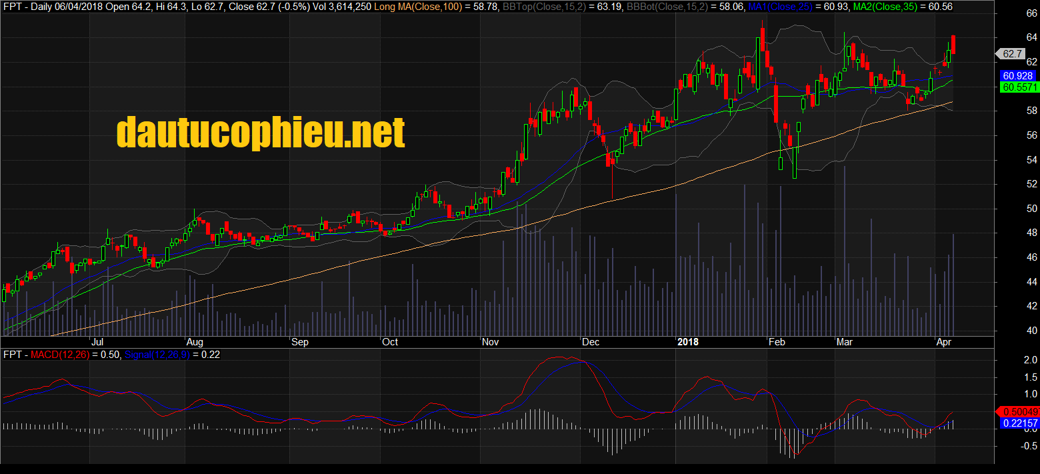Click the blue 60.928 MA1 value tag

1017,76
